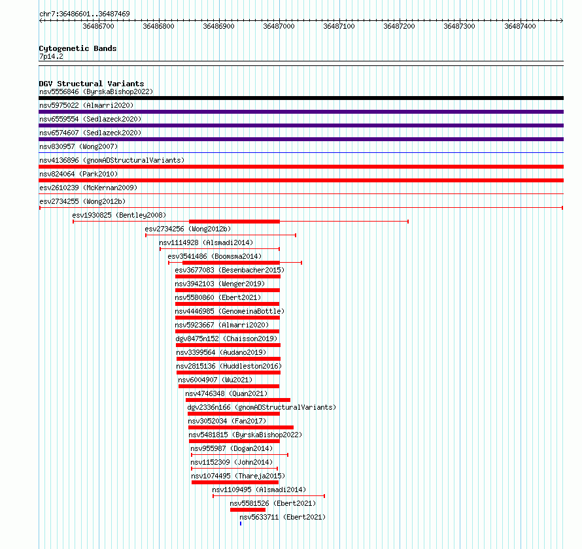Screen dimensions: 582x549
Task: Open nsv5633711 (Ebert2021) label
Action: click(x=282, y=517)
